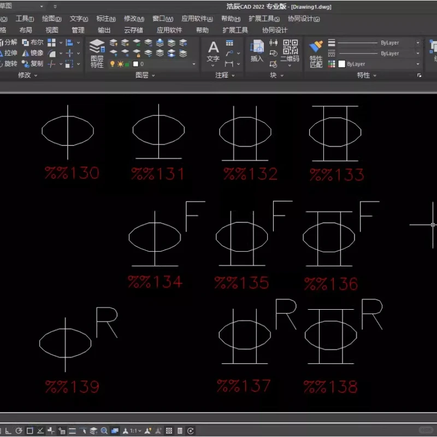Toggle Ortho mode in status bar
Viewport: 437px width, 437px height.
click(8, 431)
